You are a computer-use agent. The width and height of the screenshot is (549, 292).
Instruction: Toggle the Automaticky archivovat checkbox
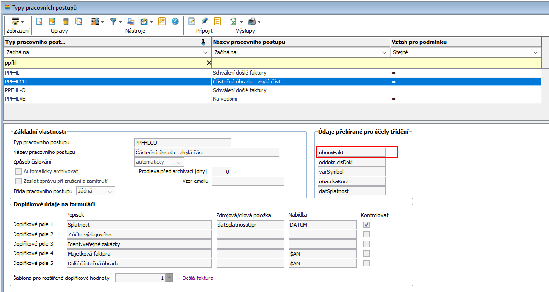(19, 171)
